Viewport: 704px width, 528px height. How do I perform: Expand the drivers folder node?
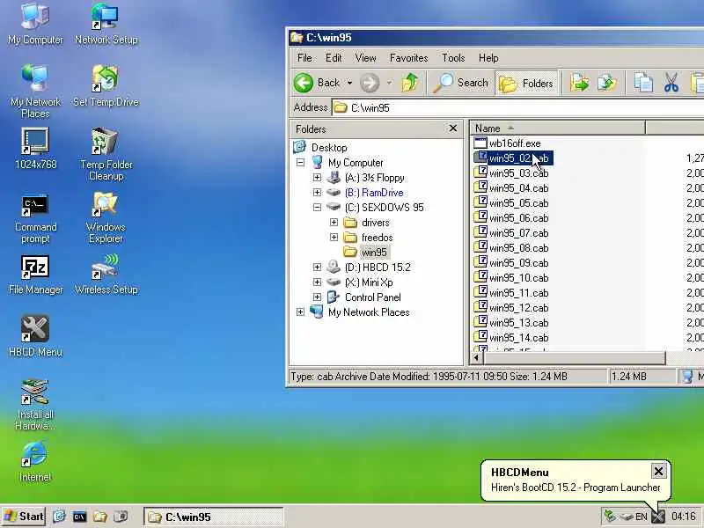tap(334, 223)
